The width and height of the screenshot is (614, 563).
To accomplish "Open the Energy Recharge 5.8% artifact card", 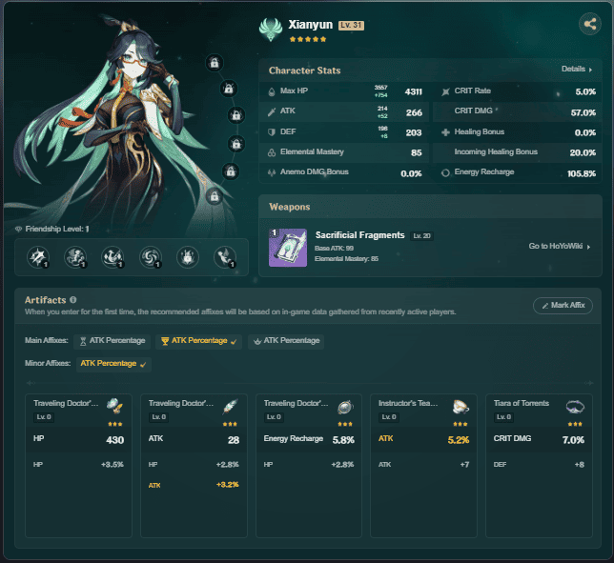I will tap(309, 466).
